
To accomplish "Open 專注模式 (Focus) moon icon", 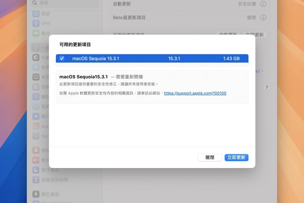I will click(36, 170).
